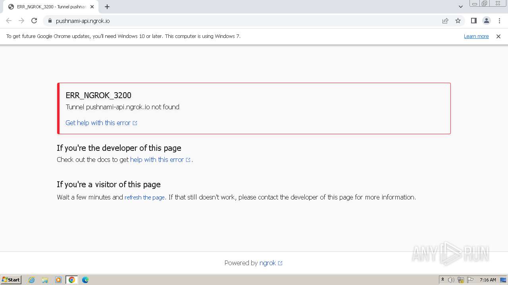This screenshot has height=285, width=508.
Task: Open the volume control in the tray
Action: pos(451,280)
